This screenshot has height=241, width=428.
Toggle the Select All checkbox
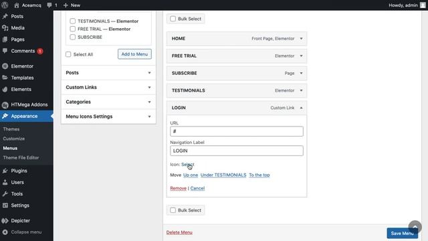pos(68,54)
